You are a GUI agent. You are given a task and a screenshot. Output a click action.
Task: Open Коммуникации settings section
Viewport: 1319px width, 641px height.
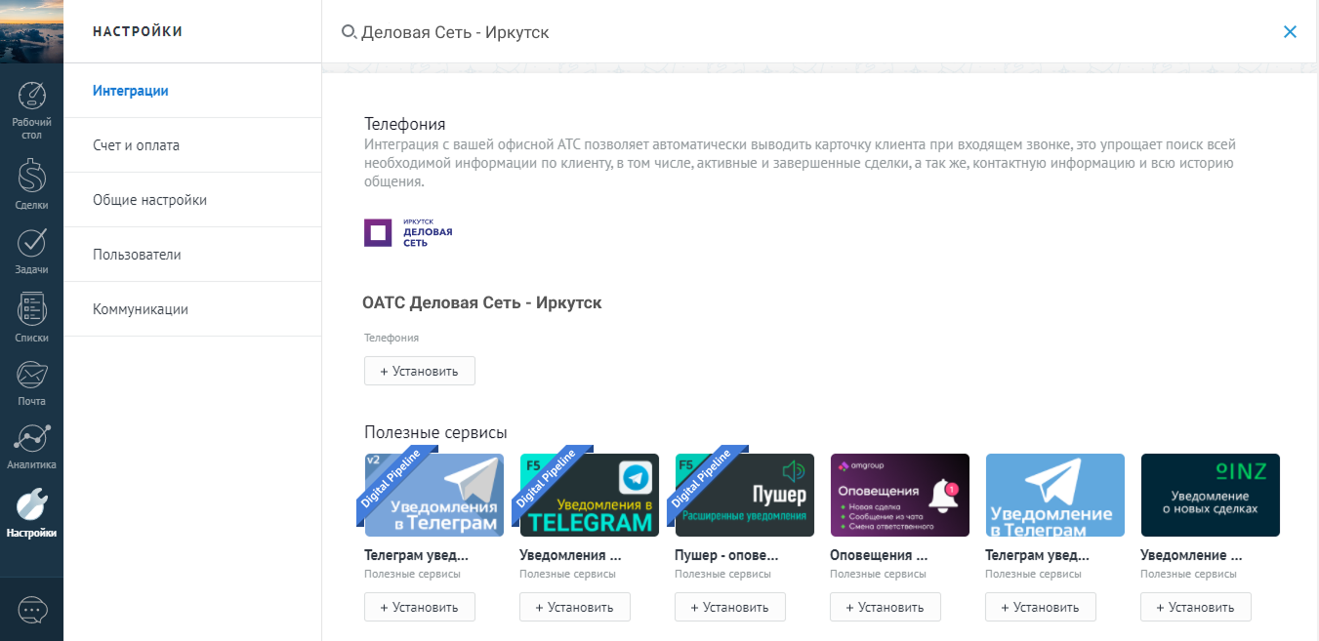tap(141, 309)
